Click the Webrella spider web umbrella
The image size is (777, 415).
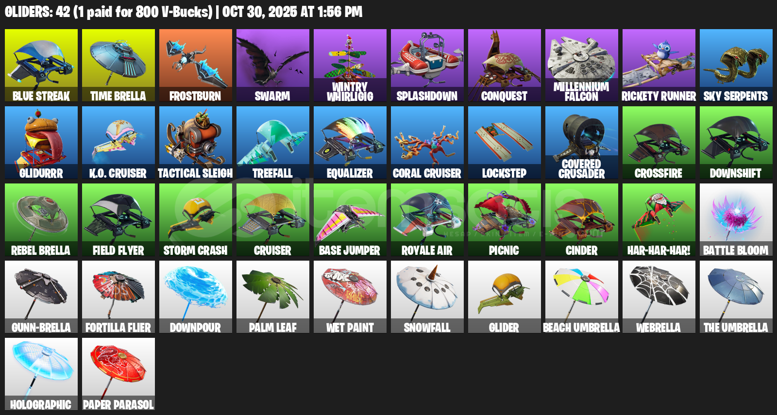pyautogui.click(x=659, y=297)
